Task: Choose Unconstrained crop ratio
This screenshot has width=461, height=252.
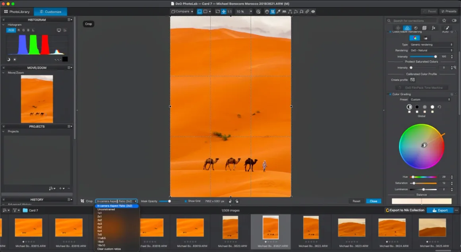Action: pos(106,210)
